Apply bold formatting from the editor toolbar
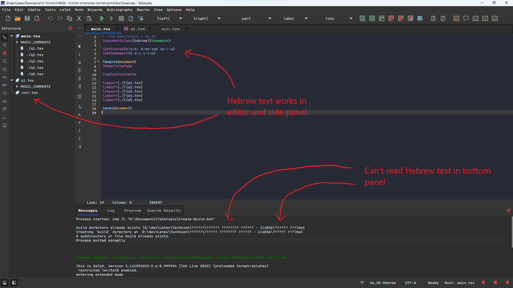Viewport: 513px width, 288px height. pos(79,46)
